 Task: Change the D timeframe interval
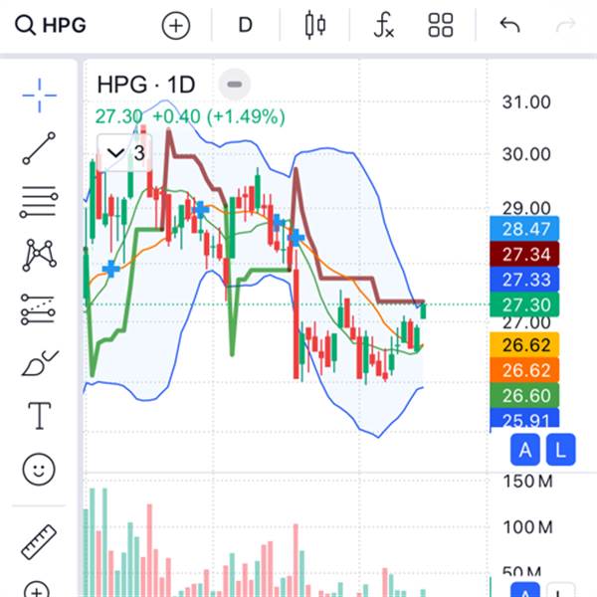click(x=246, y=26)
